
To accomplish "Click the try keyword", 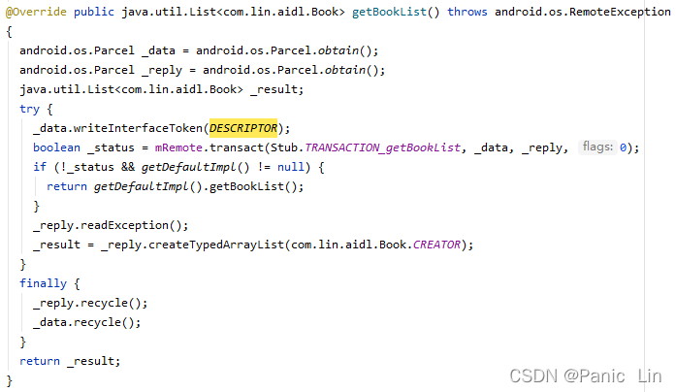I will 29,109.
